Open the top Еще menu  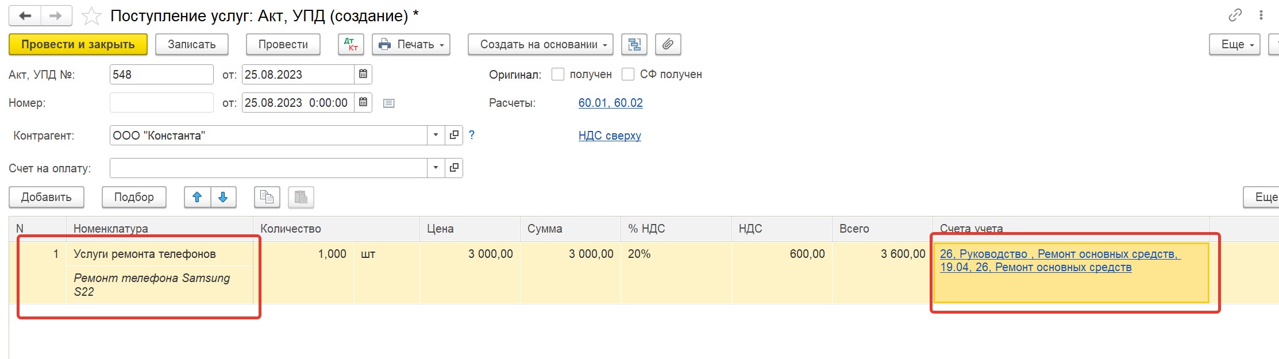(x=1234, y=44)
